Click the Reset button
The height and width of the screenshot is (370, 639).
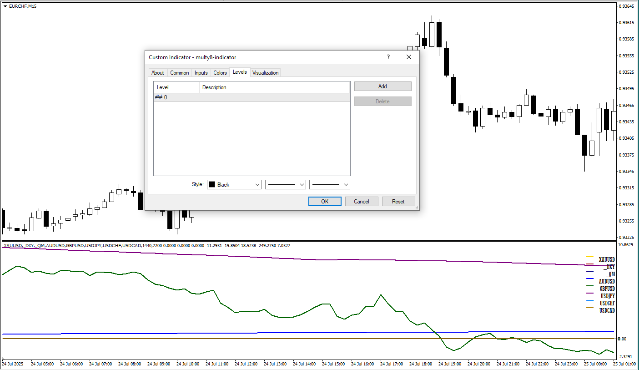click(398, 202)
